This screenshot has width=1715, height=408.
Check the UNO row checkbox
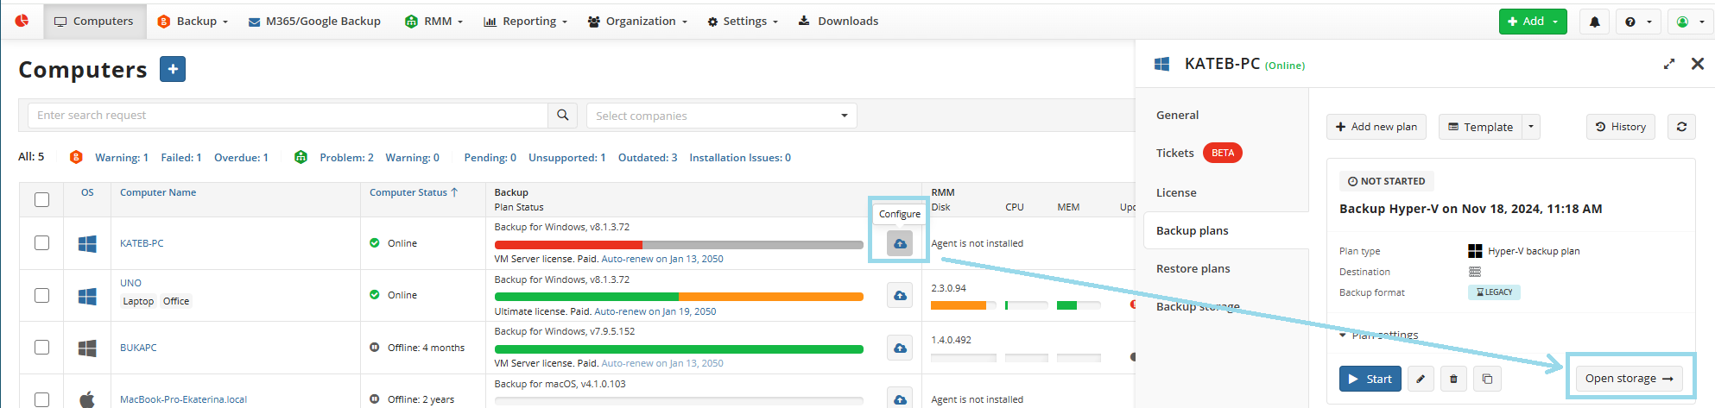click(41, 295)
